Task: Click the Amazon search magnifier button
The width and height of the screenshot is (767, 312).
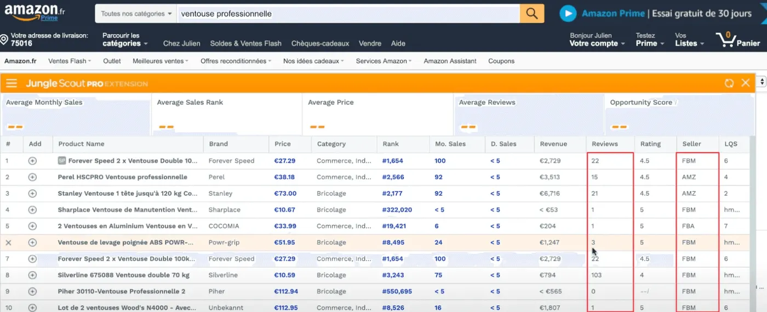Action: coord(531,14)
